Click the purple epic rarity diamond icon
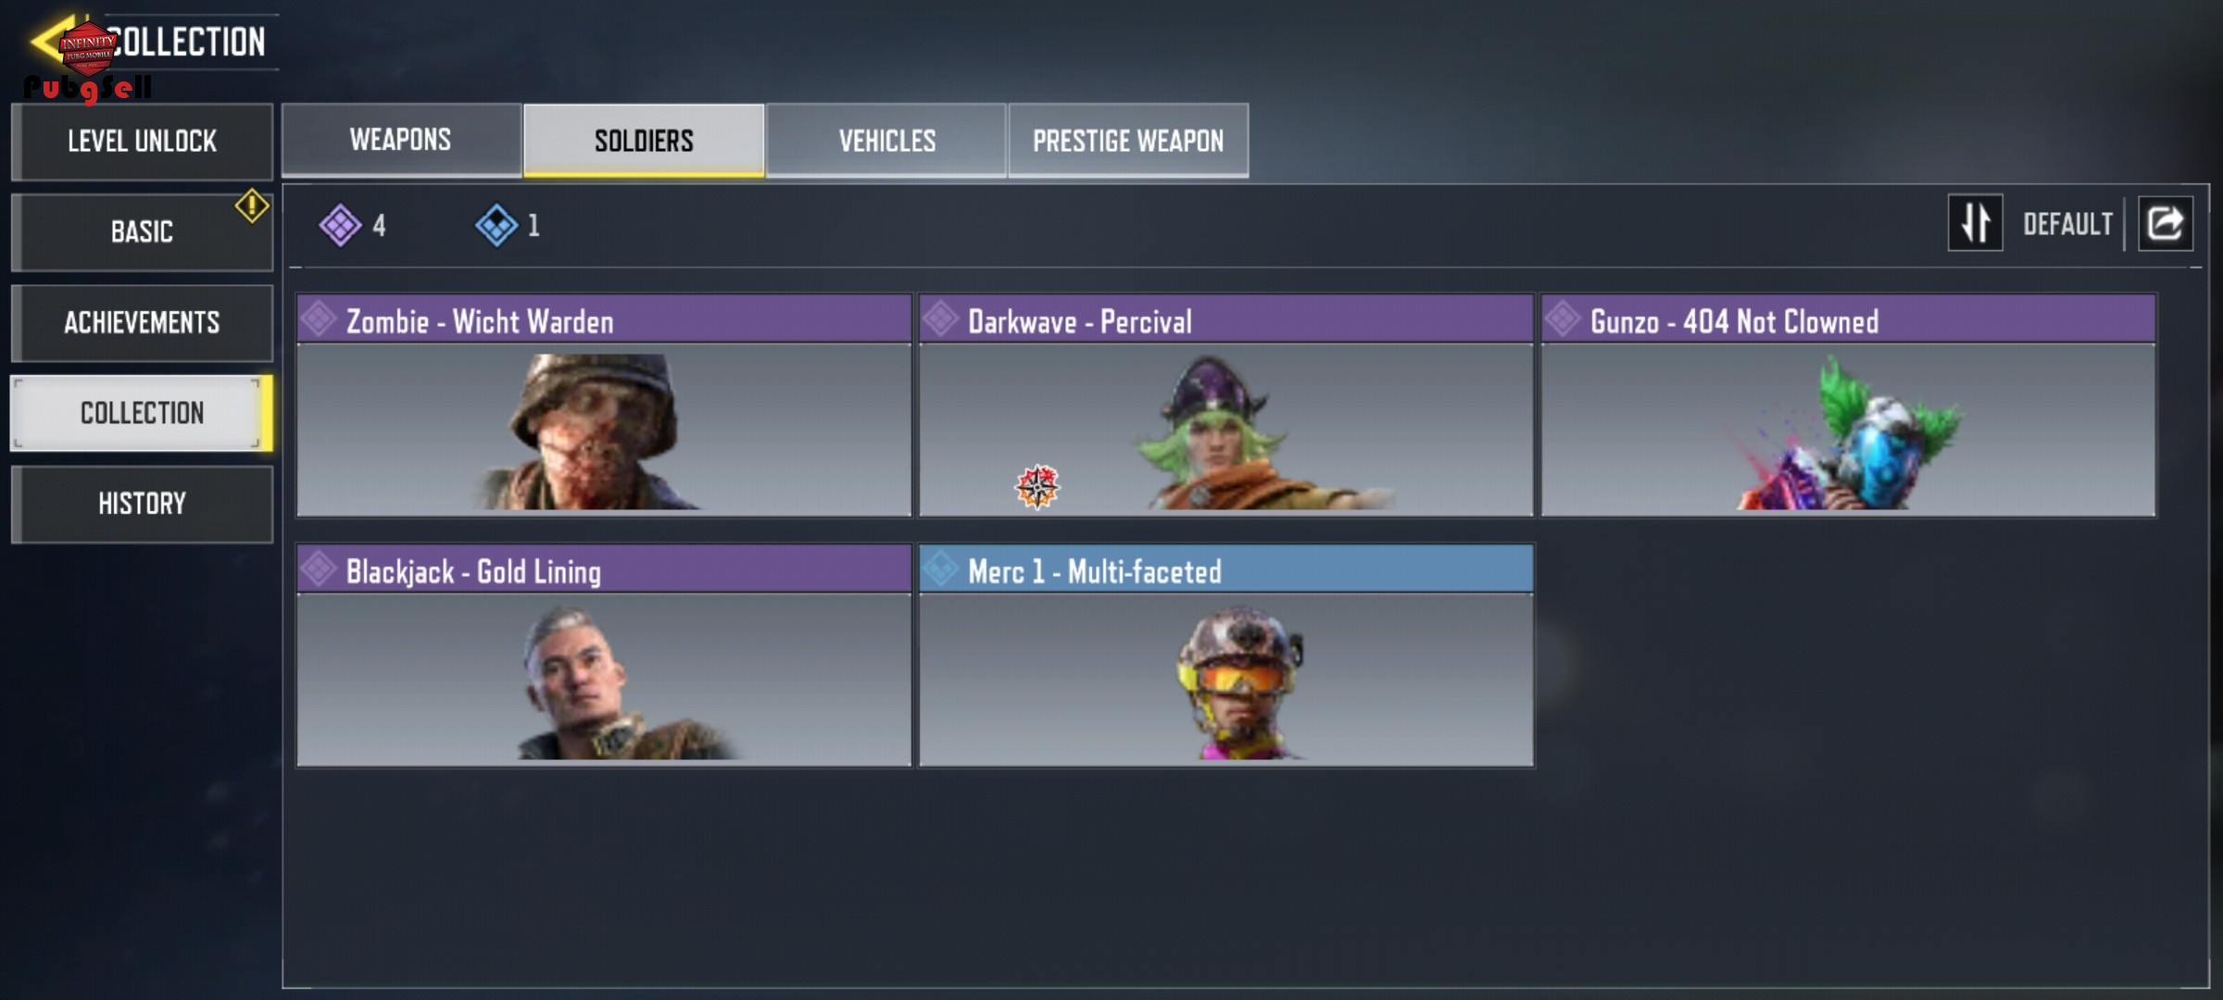The width and height of the screenshot is (2223, 1000). click(340, 225)
